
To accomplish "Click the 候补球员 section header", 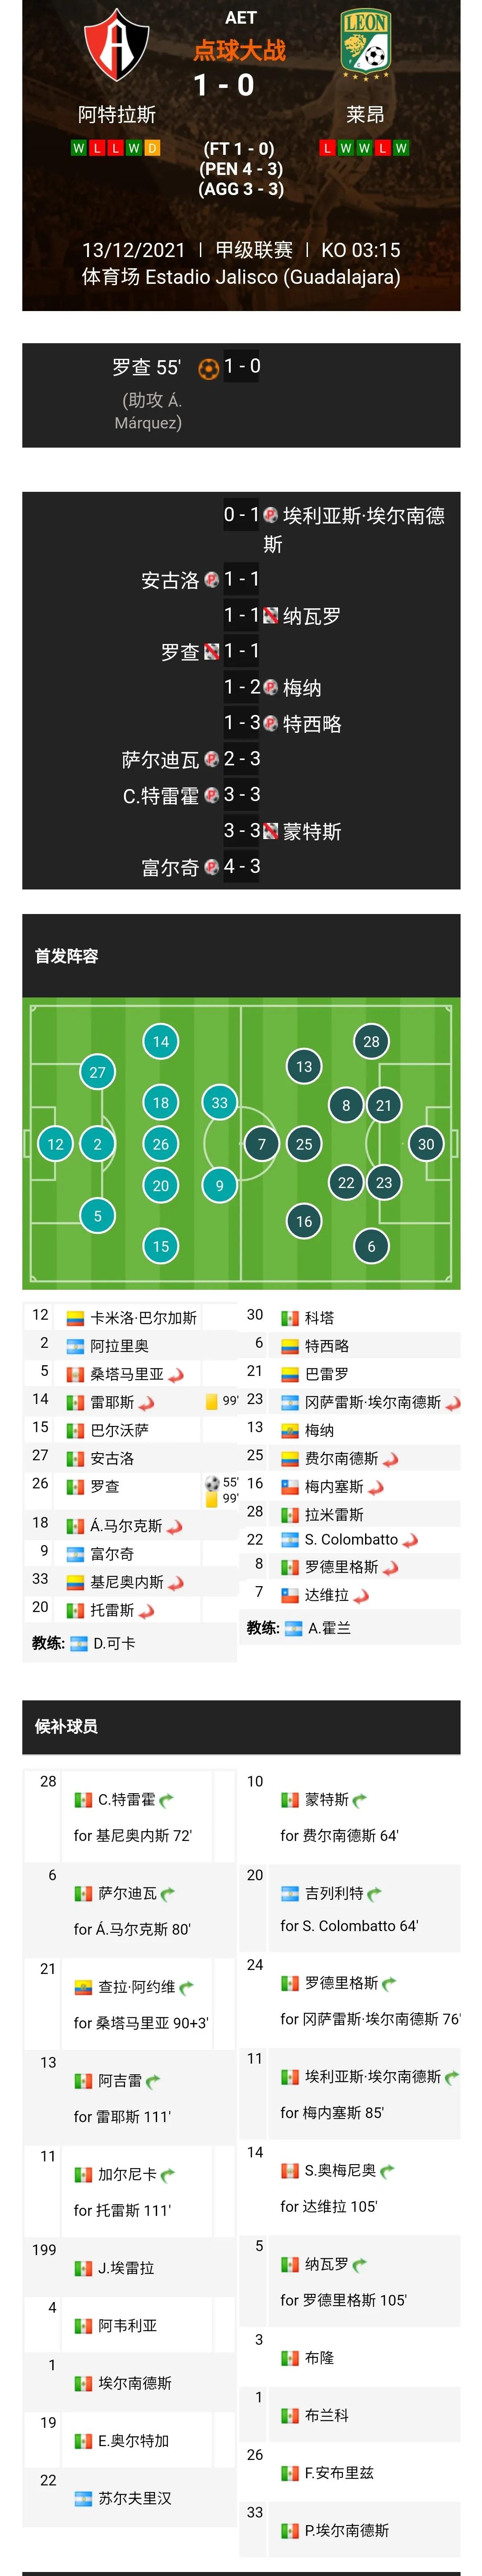I will (x=66, y=1723).
